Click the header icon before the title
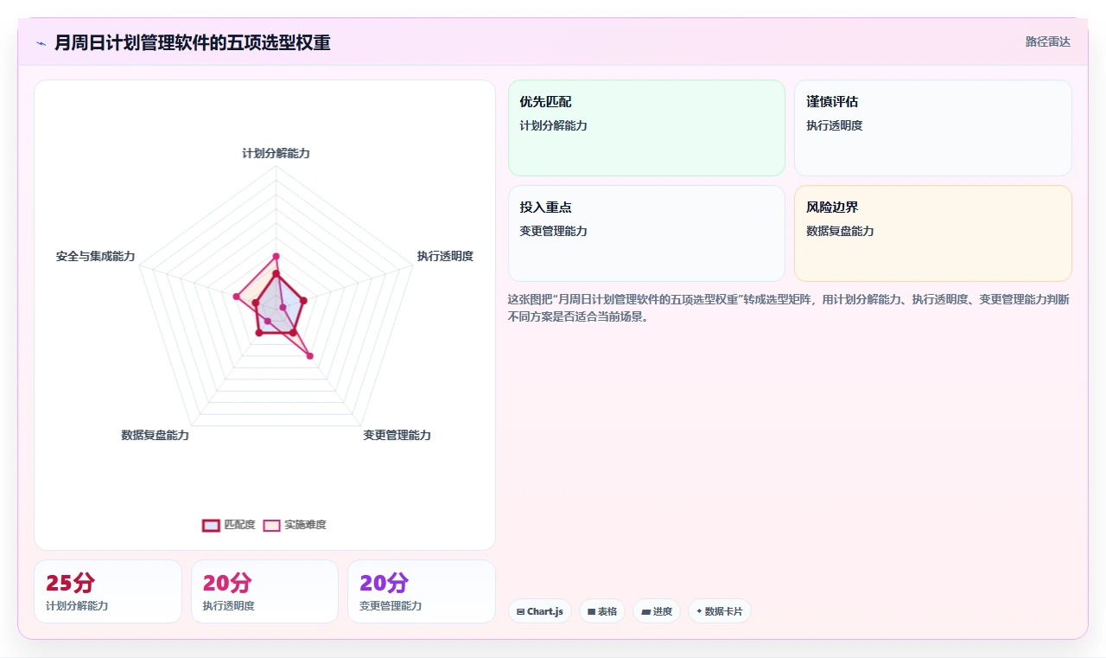 41,42
